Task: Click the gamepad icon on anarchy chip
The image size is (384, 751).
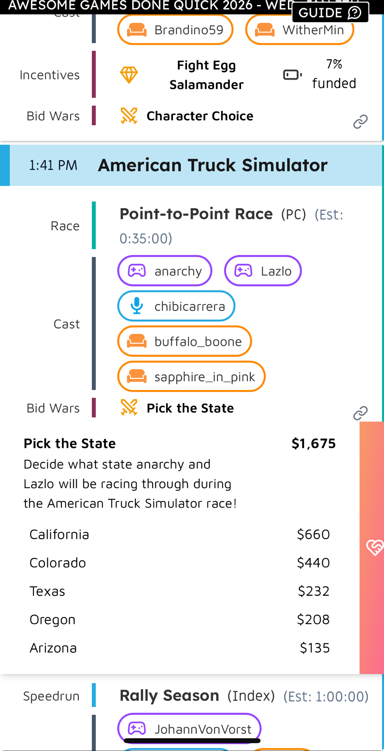Action: click(x=137, y=271)
